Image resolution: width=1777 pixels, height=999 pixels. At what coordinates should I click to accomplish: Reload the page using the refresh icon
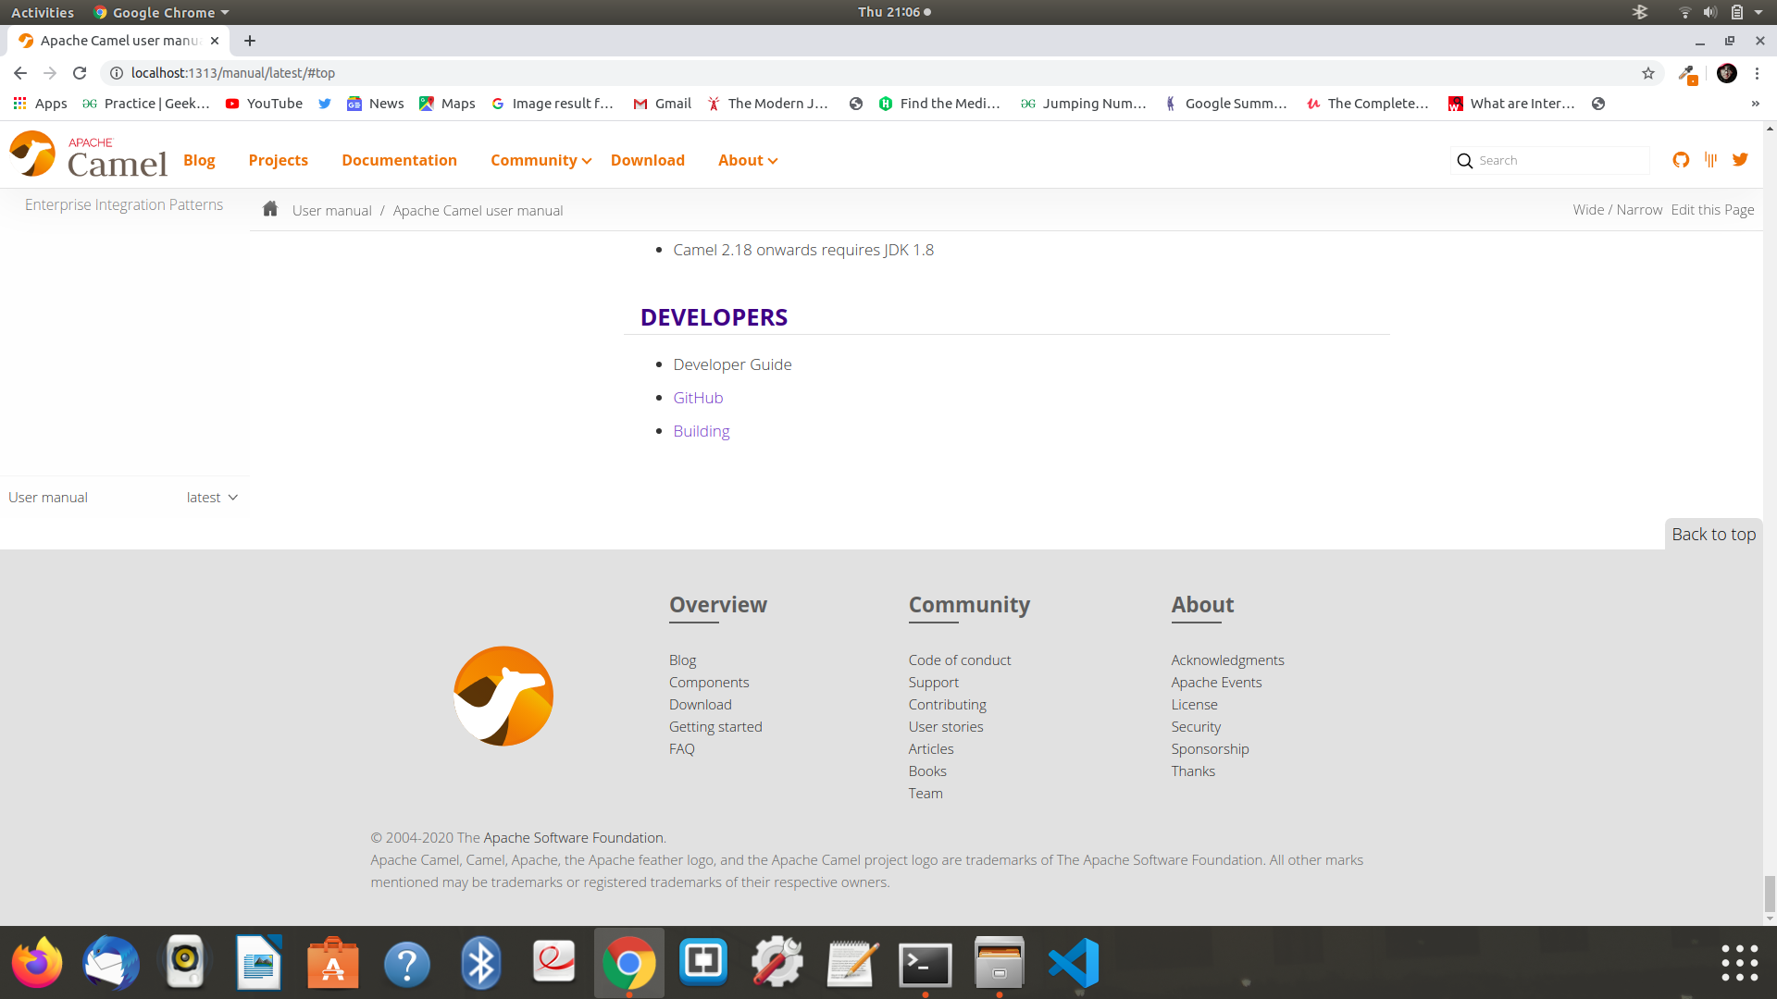coord(80,73)
